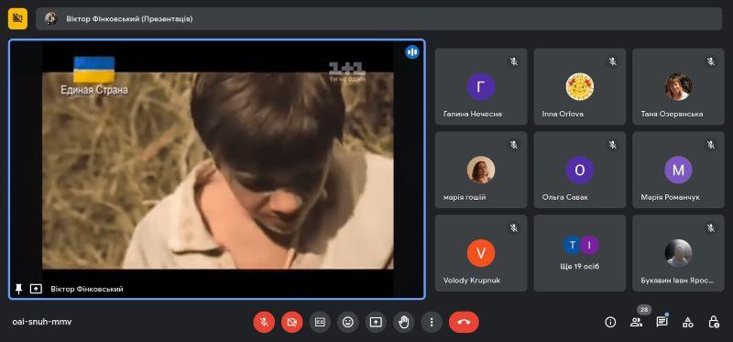733x342 pixels.
Task: Leave the call with red hang-up button
Action: pos(464,322)
